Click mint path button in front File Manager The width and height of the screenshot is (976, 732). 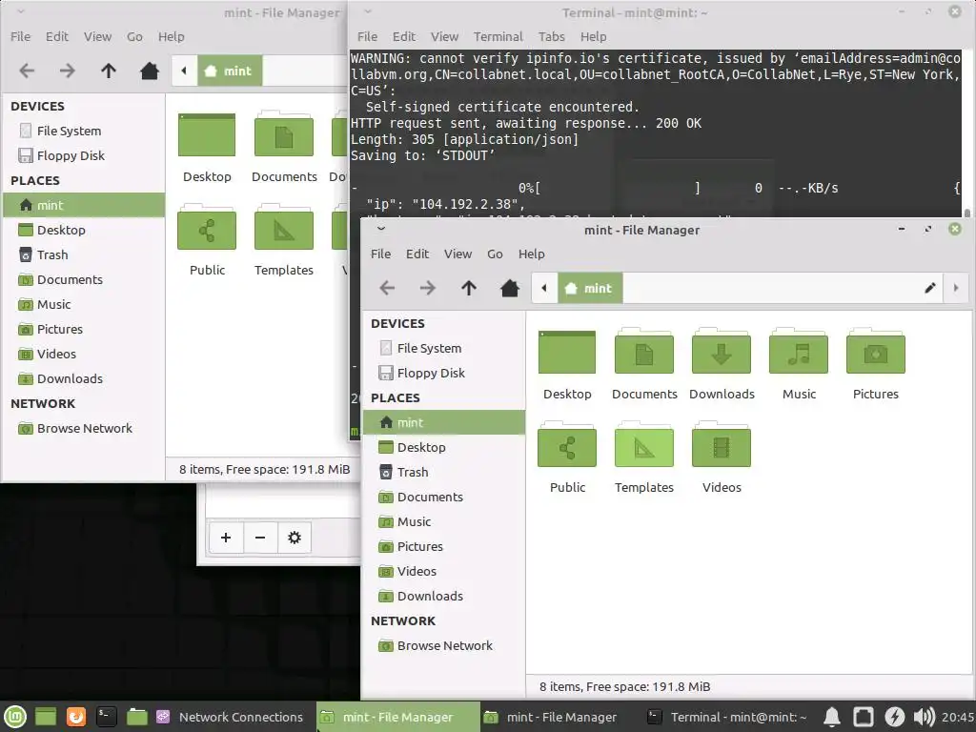pyautogui.click(x=590, y=288)
